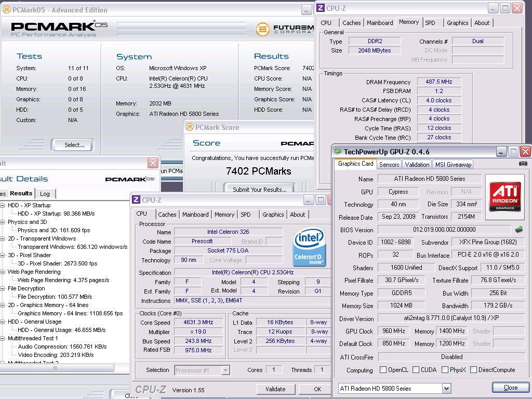Image resolution: width=532 pixels, height=399 pixels.
Task: Click the PCMark Score dialog title icon
Action: tap(190, 127)
